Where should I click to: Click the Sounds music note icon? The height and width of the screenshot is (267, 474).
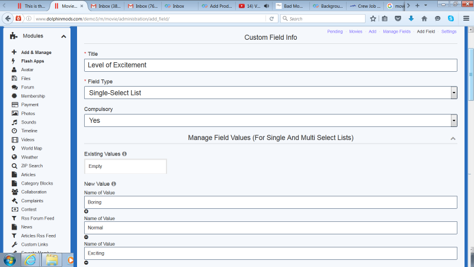pyautogui.click(x=14, y=122)
